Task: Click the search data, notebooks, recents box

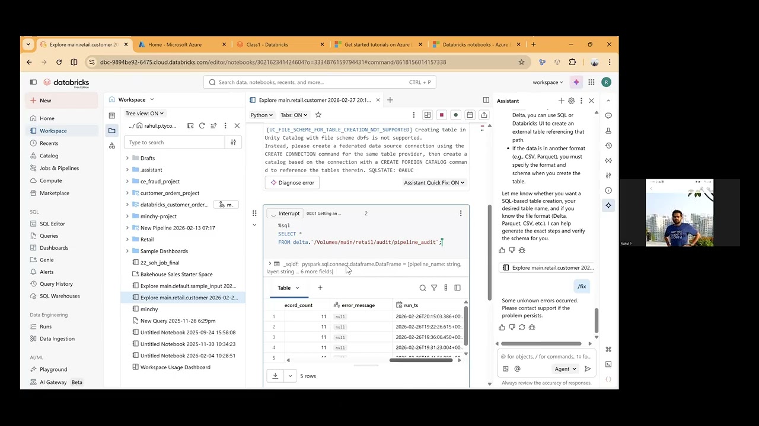Action: (x=320, y=82)
